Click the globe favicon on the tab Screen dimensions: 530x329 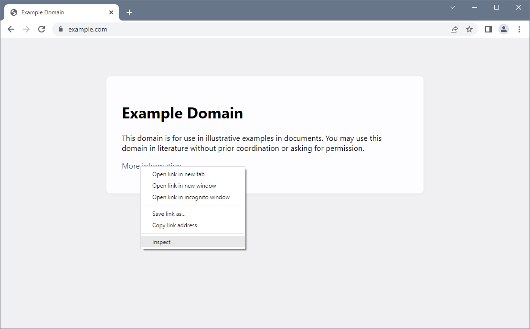(13, 12)
